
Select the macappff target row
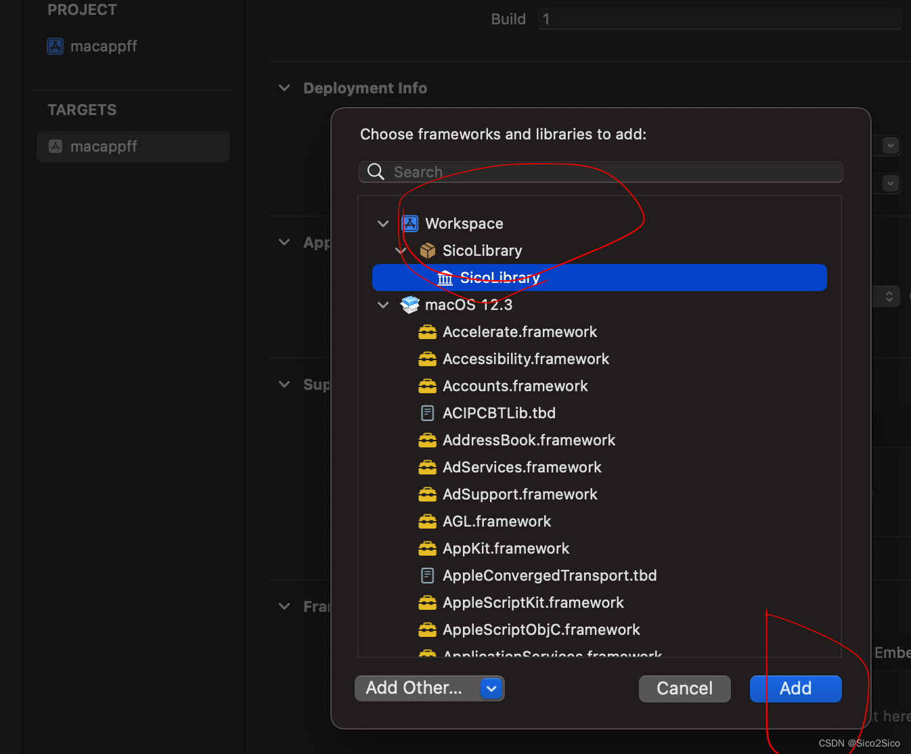pos(133,146)
